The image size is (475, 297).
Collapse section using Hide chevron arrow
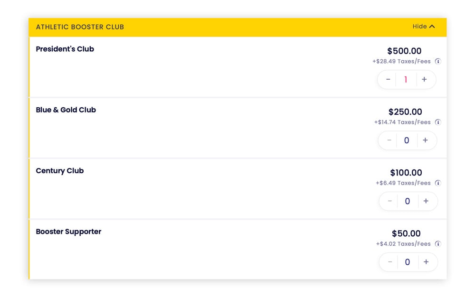click(x=432, y=27)
